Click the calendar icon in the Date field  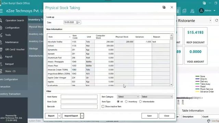[77, 22]
